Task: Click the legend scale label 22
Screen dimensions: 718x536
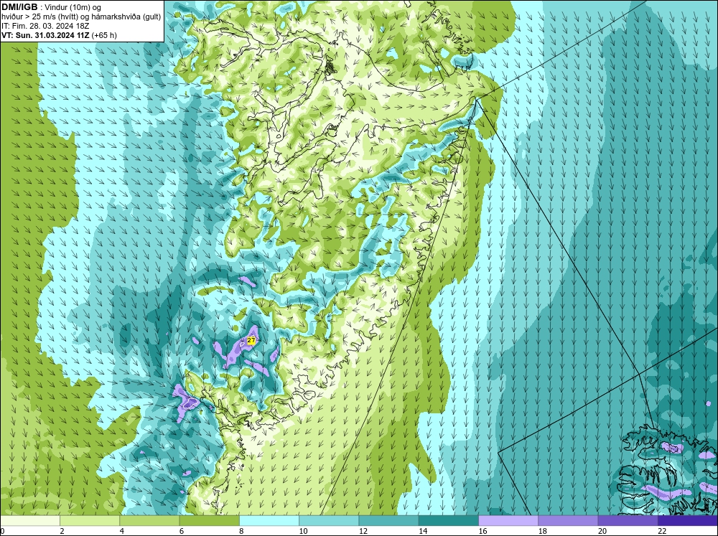Action: [662, 531]
